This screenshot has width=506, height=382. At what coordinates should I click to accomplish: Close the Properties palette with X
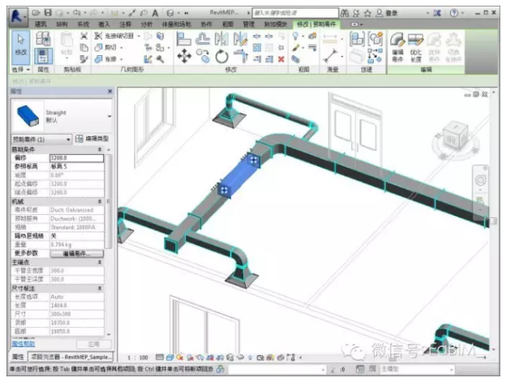109,92
